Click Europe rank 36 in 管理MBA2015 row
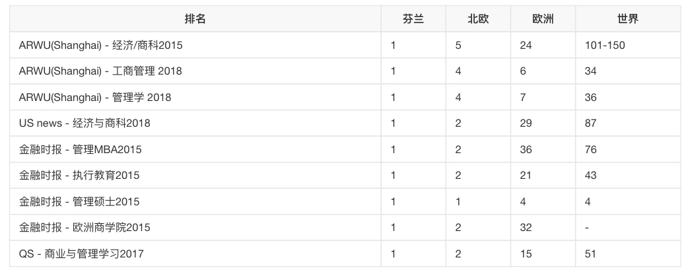The image size is (692, 270). click(x=526, y=150)
